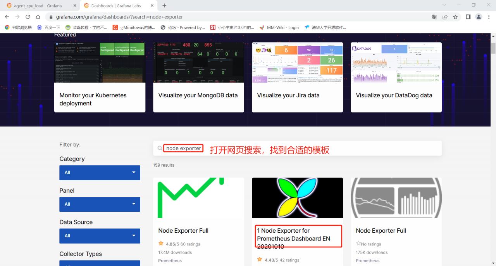Open a new tab with the plus icon

pyautogui.click(x=164, y=5)
